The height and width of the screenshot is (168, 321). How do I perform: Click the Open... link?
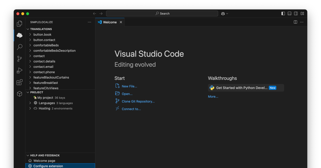127,94
